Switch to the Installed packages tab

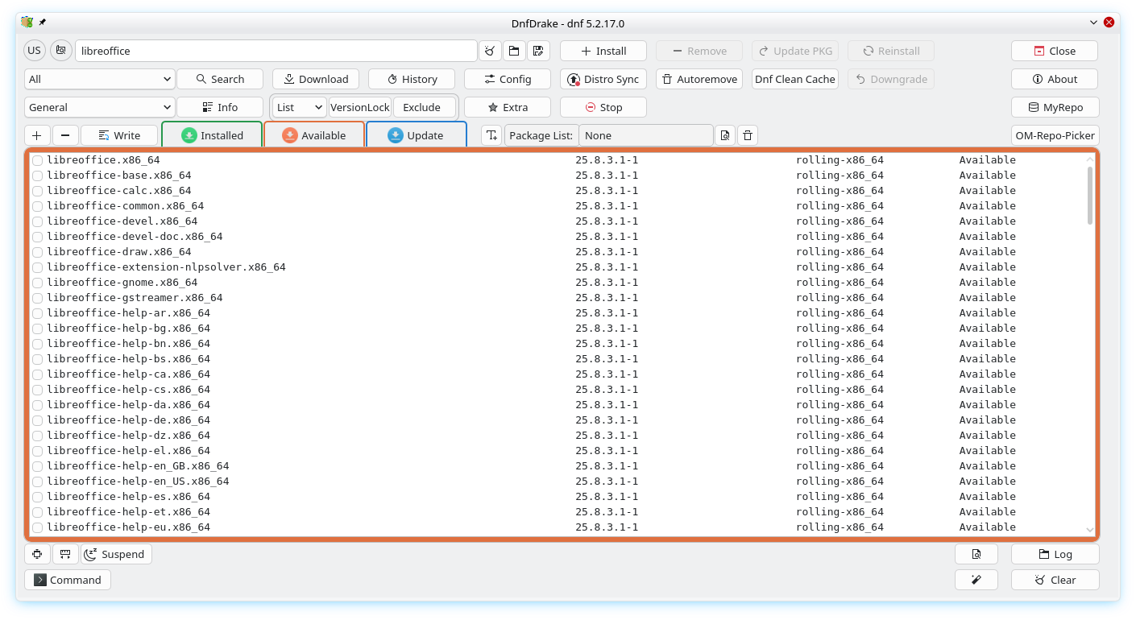[212, 135]
